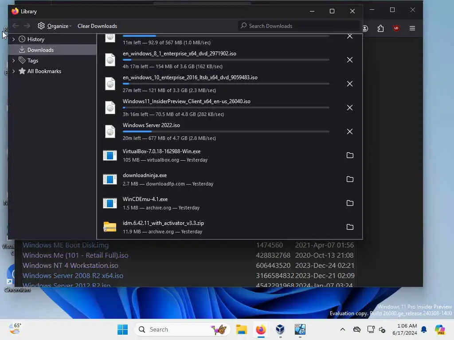454x340 pixels.
Task: Click Clear Downloads button
Action: tap(97, 26)
